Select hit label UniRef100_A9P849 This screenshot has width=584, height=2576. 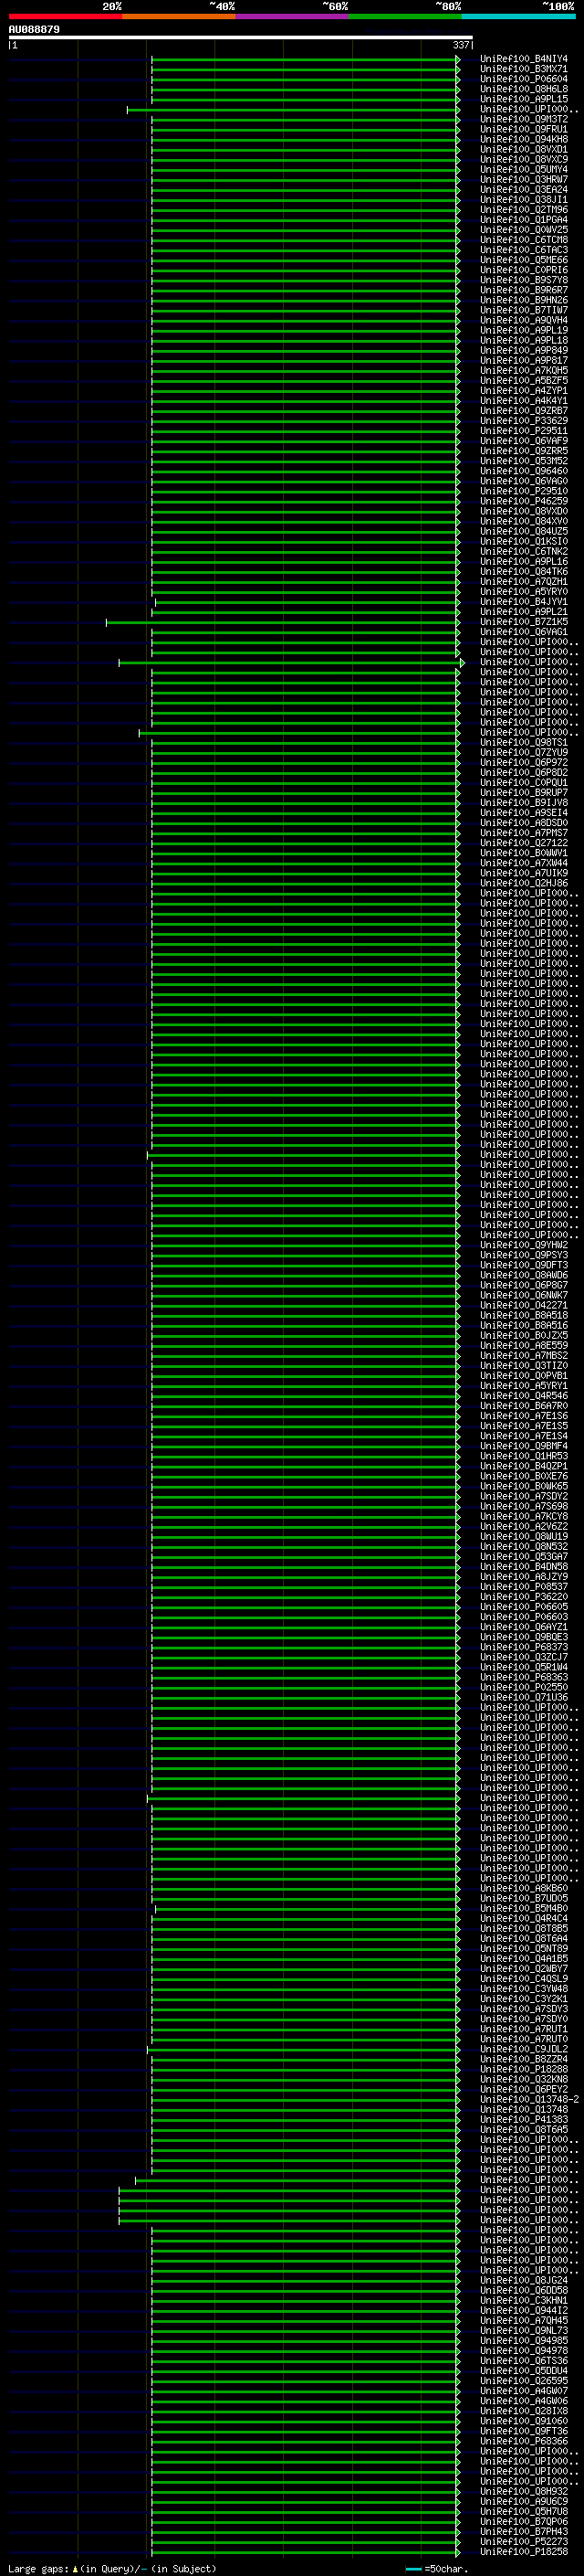pyautogui.click(x=524, y=351)
